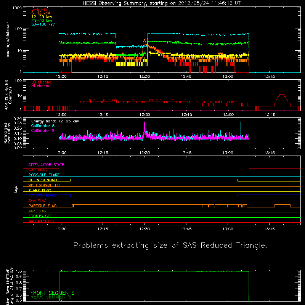This screenshot has height=305, width=305.
Task: Select the 12-25 keV legend entry in count-rate panel
Action: point(42,17)
